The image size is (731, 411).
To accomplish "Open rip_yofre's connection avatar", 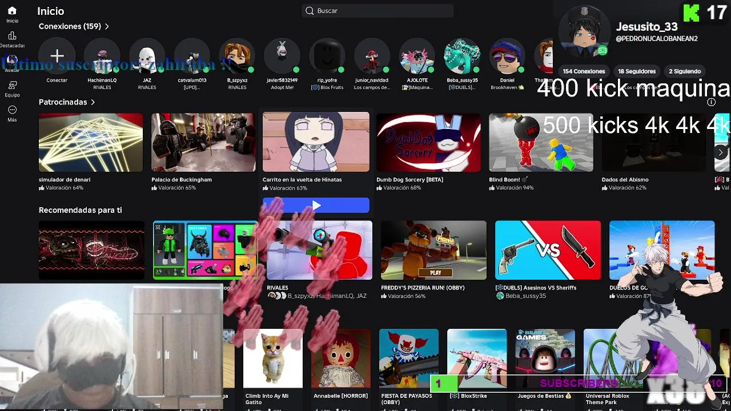I will click(x=327, y=56).
